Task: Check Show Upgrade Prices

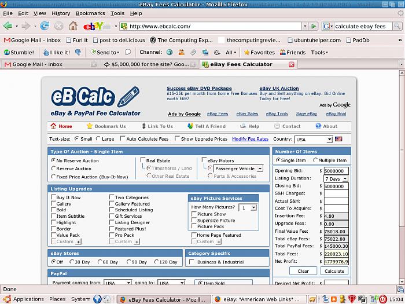Action: pos(177,138)
